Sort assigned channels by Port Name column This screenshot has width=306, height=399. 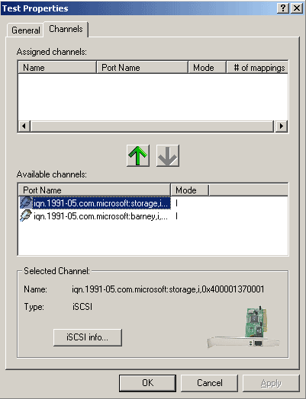tap(142, 68)
